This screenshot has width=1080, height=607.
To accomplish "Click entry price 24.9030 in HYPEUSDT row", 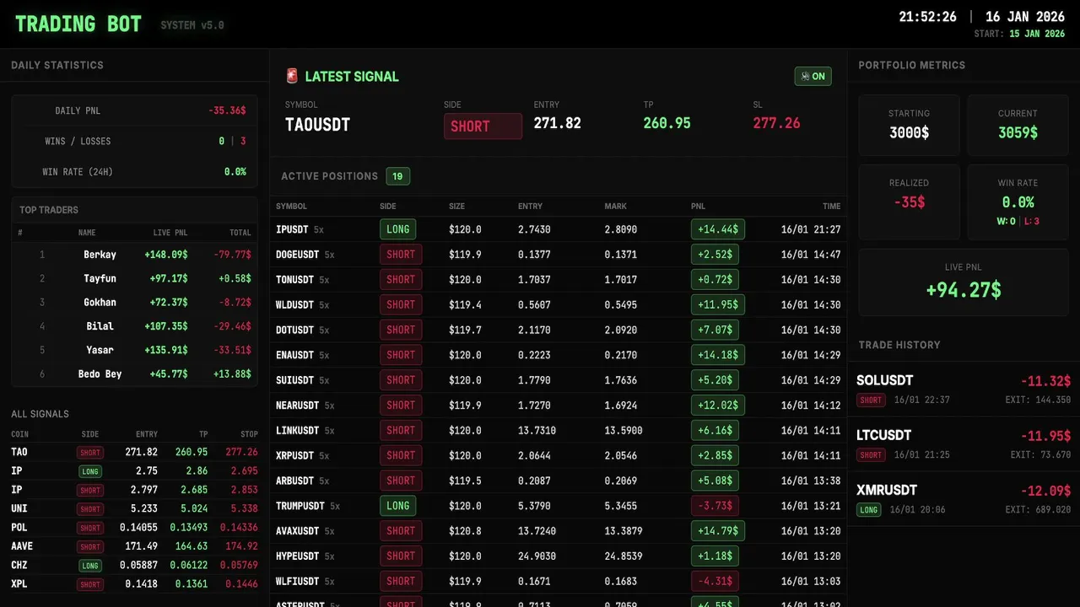I will (537, 556).
